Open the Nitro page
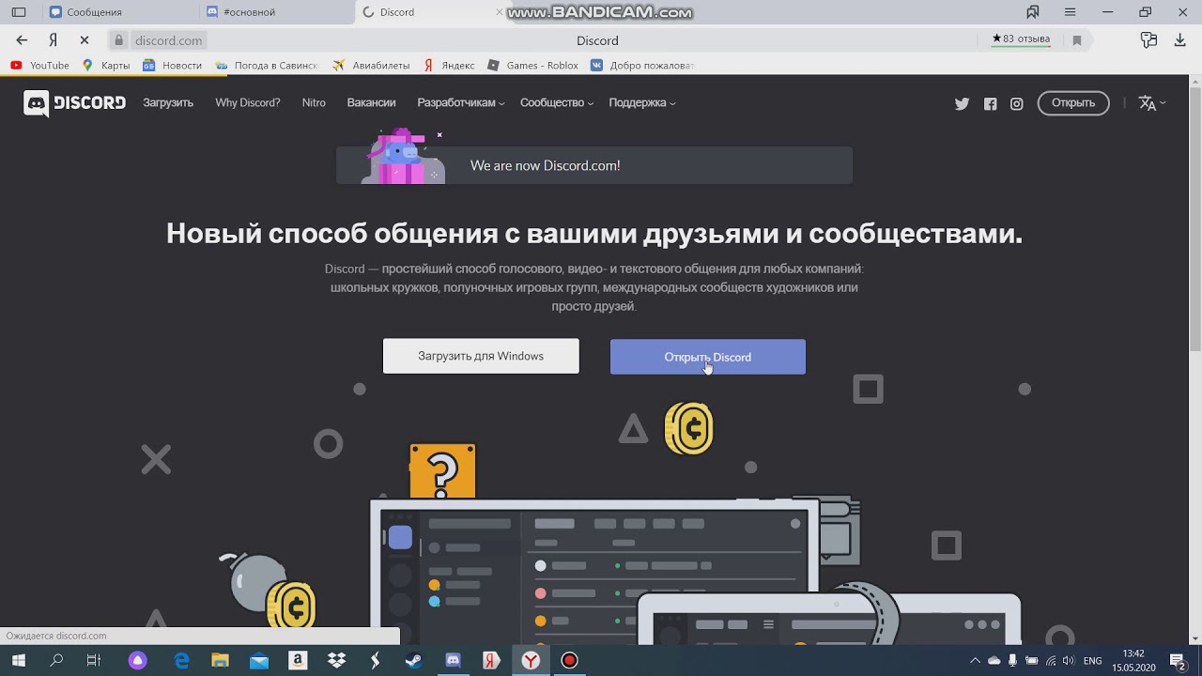Viewport: 1202px width, 676px height. (314, 103)
